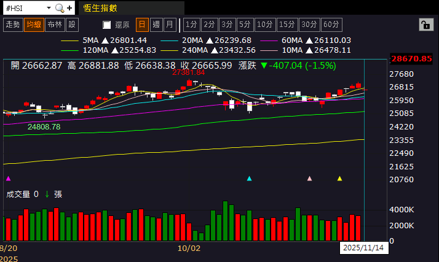
Task: Toggle the padlock icon at top right
Action: coord(425,25)
